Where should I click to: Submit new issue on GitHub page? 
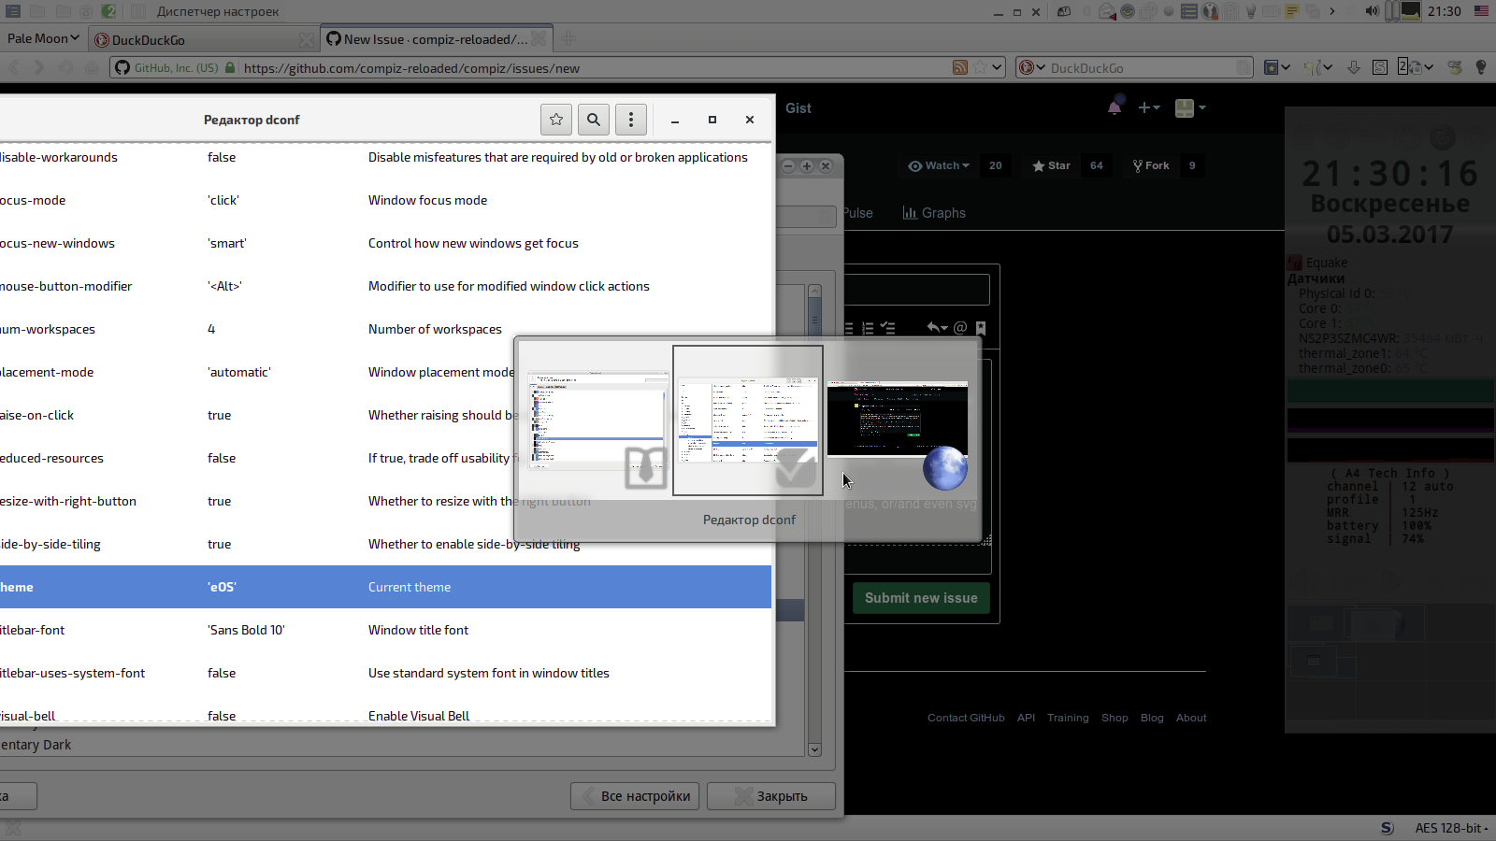[x=921, y=598]
